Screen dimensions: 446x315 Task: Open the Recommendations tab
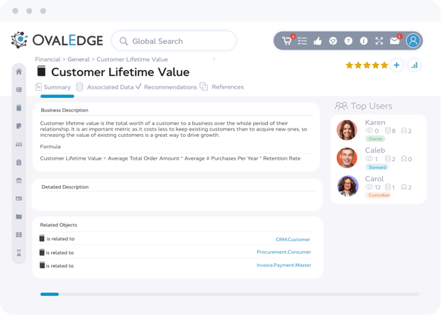click(170, 87)
